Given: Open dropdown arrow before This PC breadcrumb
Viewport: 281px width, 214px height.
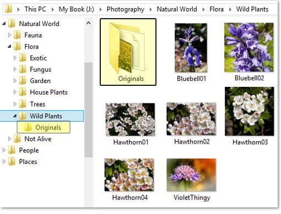Looking at the screenshot, I should coord(18,9).
